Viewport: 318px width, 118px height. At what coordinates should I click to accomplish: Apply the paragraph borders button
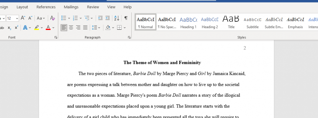[119, 28]
